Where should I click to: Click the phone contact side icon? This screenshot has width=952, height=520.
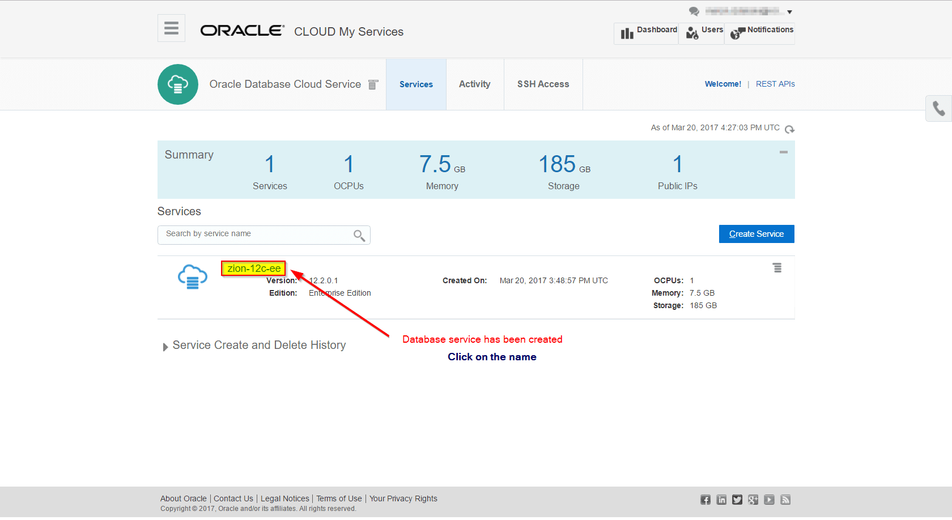tap(939, 108)
